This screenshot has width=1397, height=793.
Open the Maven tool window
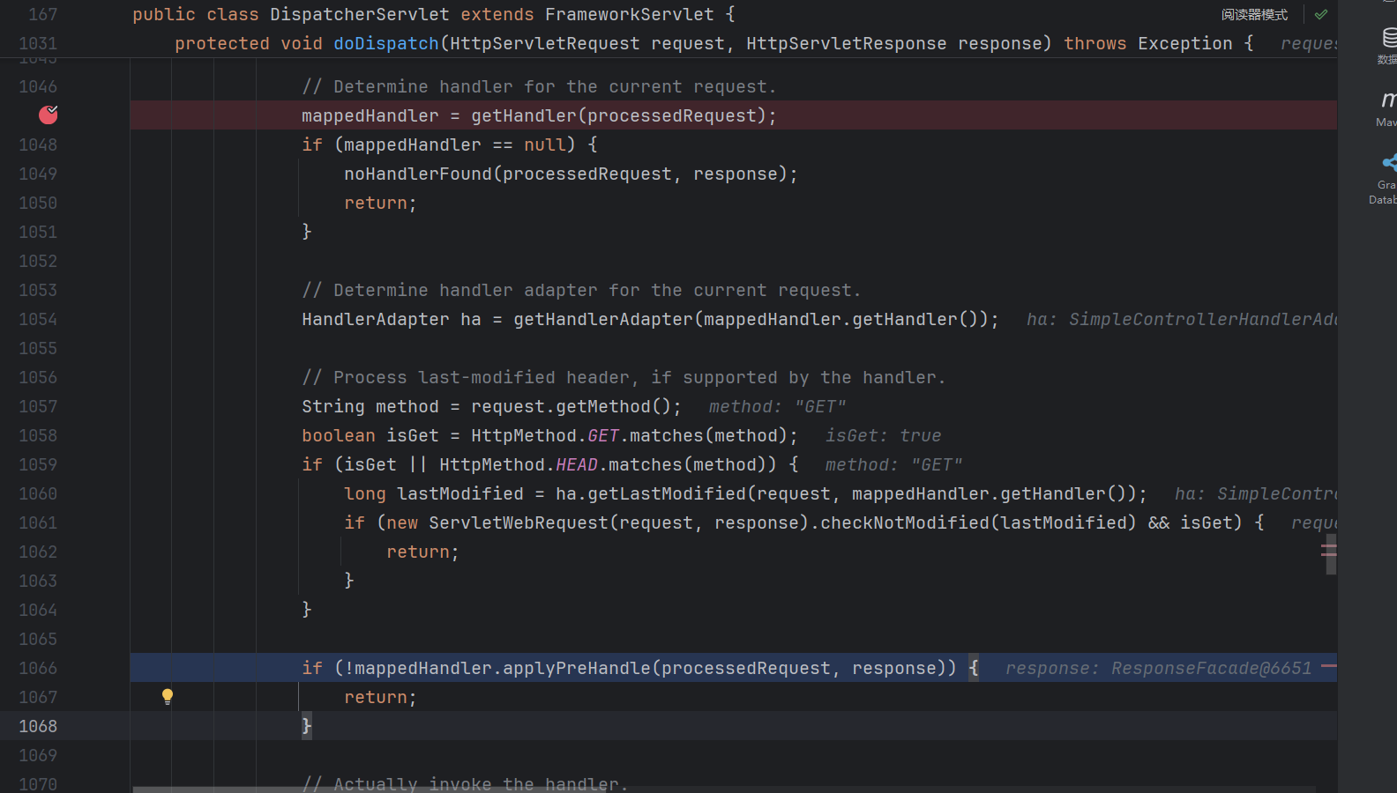1387,106
